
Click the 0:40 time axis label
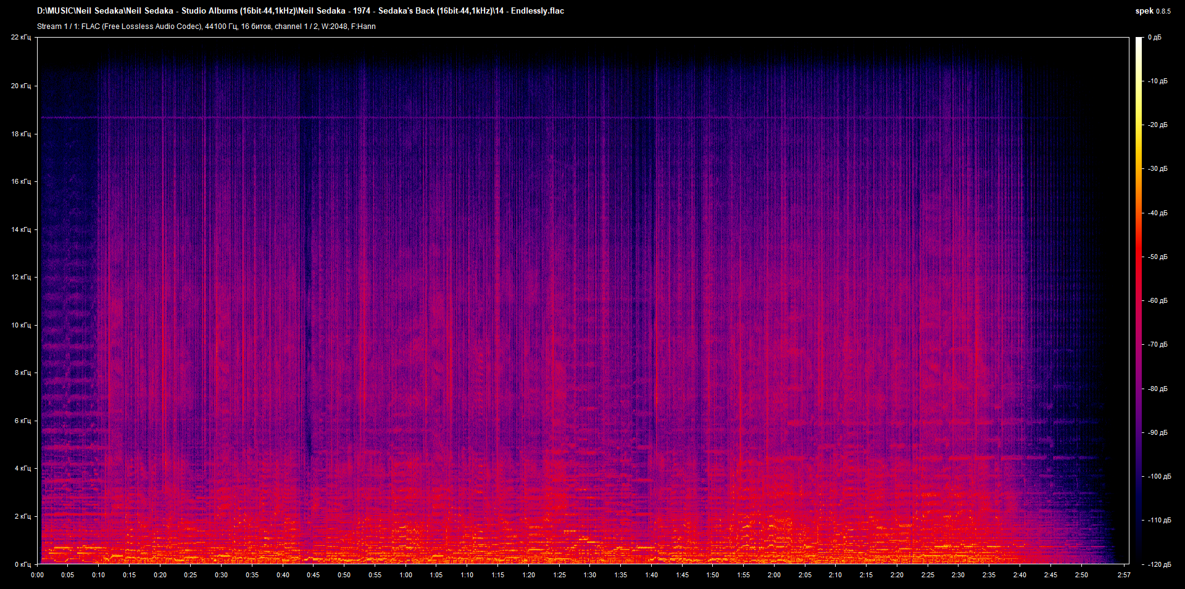[x=283, y=575]
